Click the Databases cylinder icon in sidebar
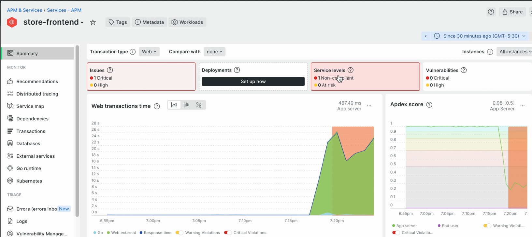Viewport: 532px width, 237px height. pos(10,143)
